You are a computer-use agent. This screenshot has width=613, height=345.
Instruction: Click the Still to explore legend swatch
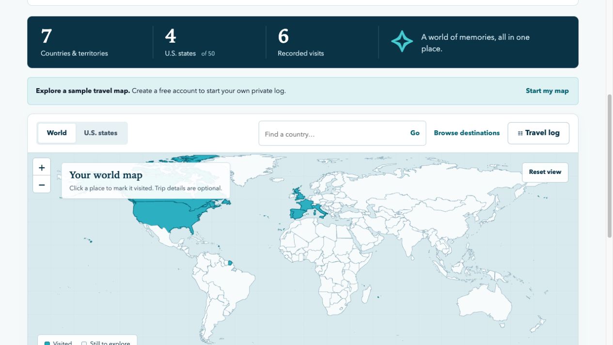(x=84, y=344)
